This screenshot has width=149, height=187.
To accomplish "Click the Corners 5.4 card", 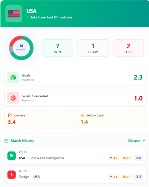I will (x=39, y=120).
